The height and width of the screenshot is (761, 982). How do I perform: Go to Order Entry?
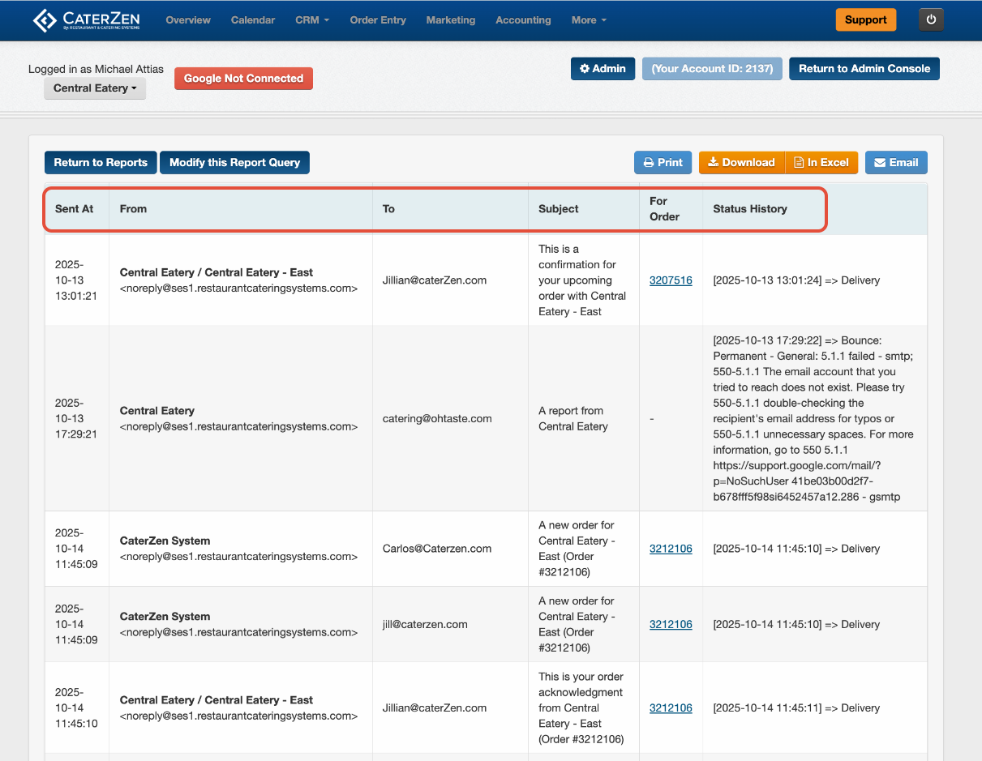click(378, 20)
